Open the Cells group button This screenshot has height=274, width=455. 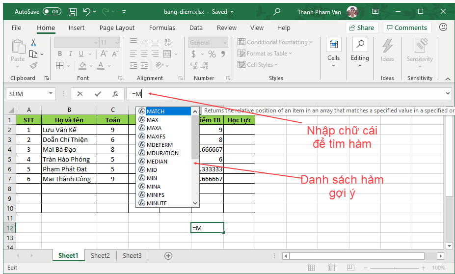[333, 53]
